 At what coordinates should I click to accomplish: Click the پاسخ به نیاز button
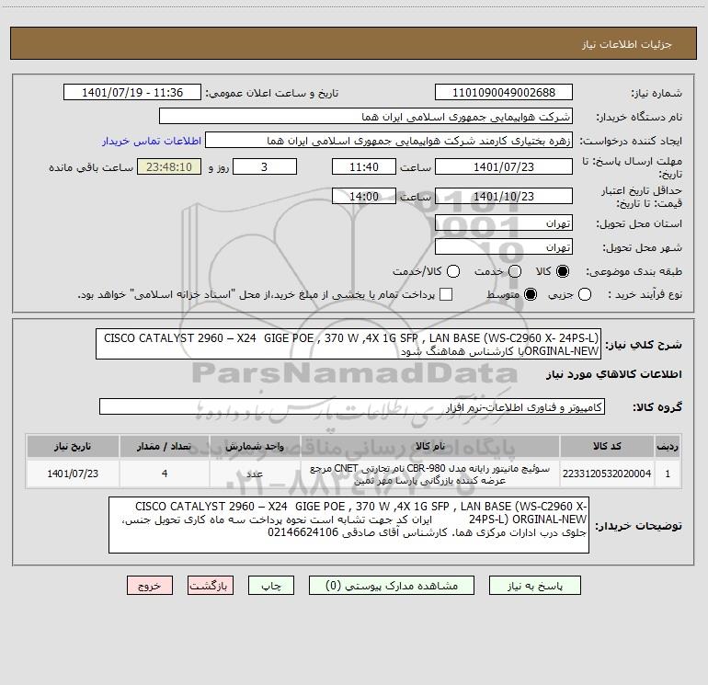point(535,586)
